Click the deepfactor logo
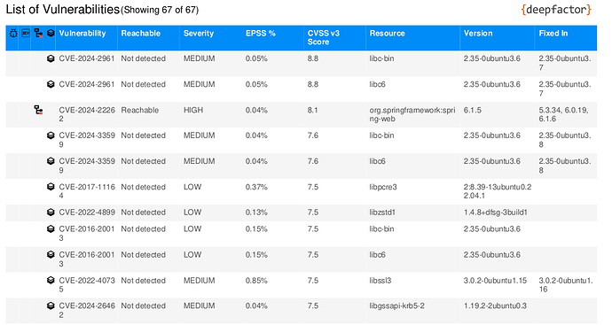Viewport: 612px width, 325px height. coord(556,10)
